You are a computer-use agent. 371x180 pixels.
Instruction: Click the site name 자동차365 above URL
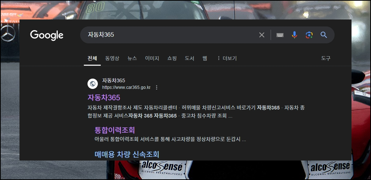114,80
